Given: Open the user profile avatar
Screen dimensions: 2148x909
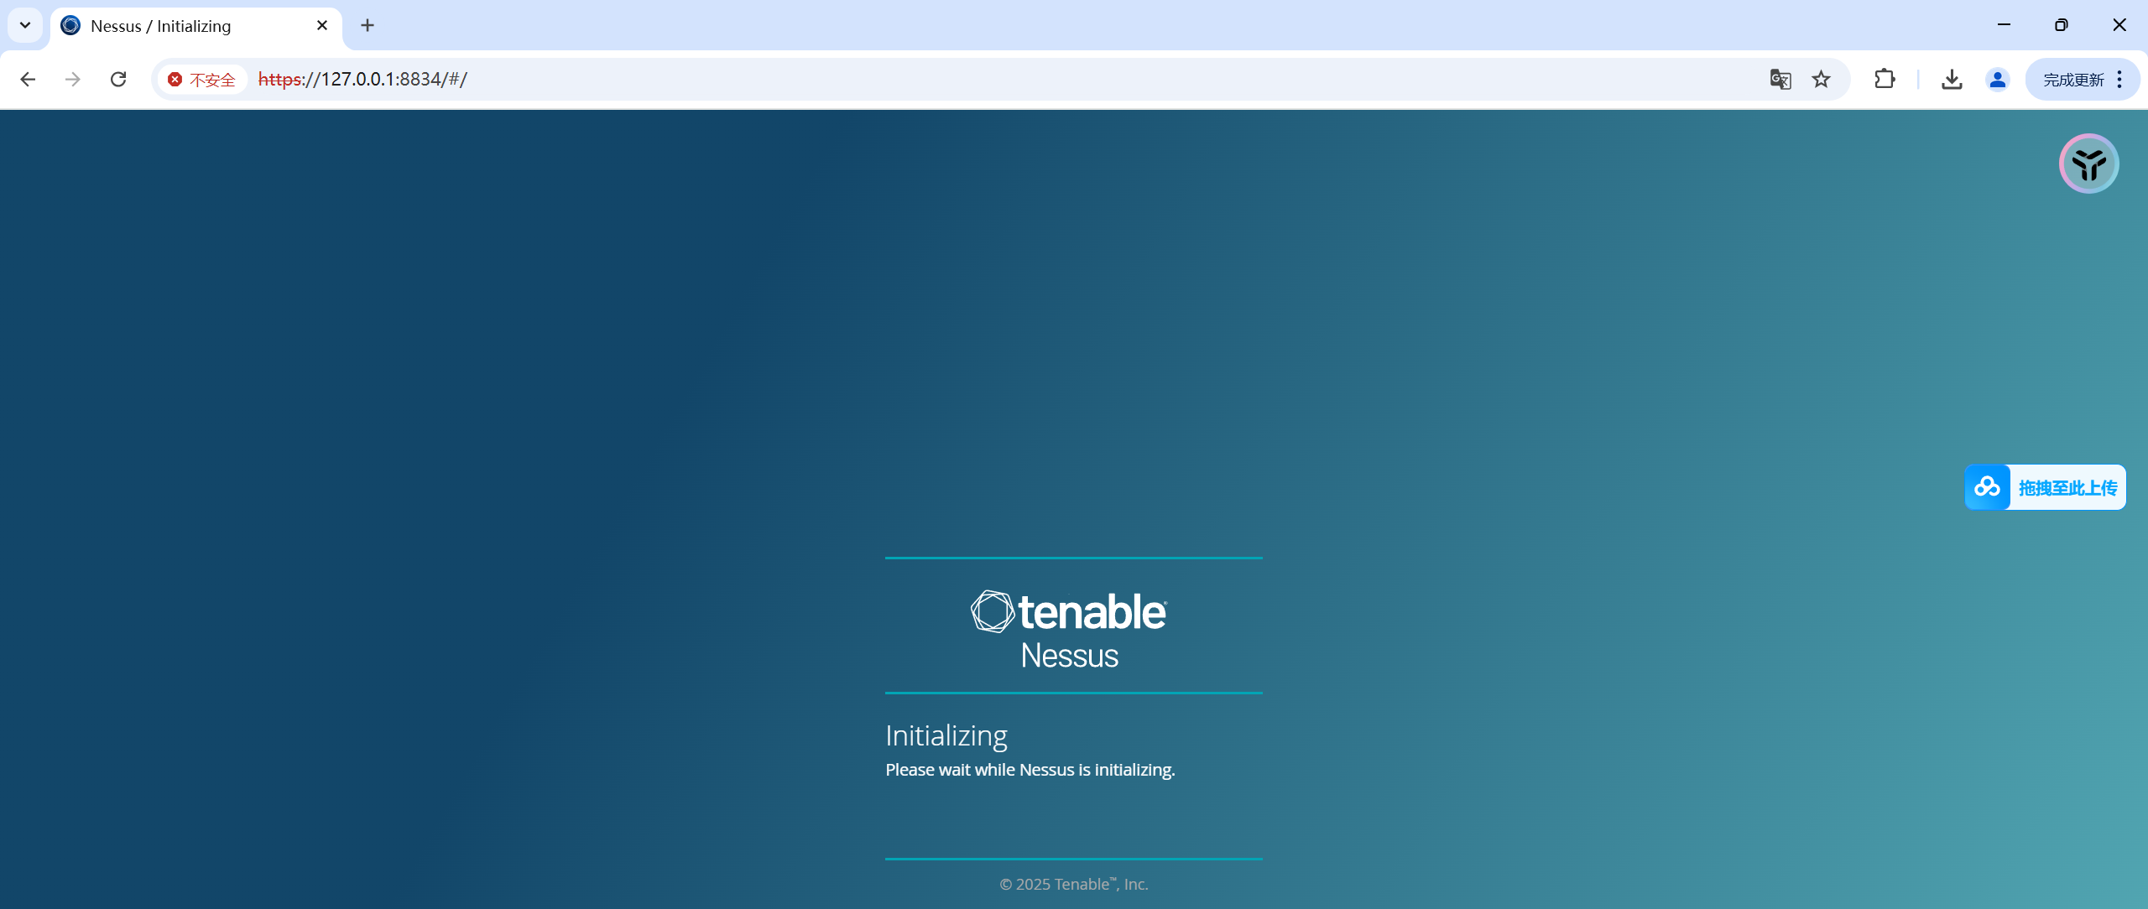Looking at the screenshot, I should (x=1997, y=79).
